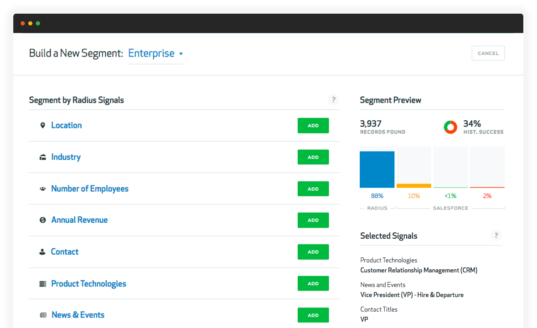
Task: Click the Selected Signals heading
Action: click(389, 236)
